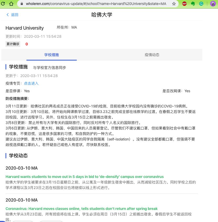Click the lock icon for site info
The width and height of the screenshot is (218, 222).
click(22, 4)
